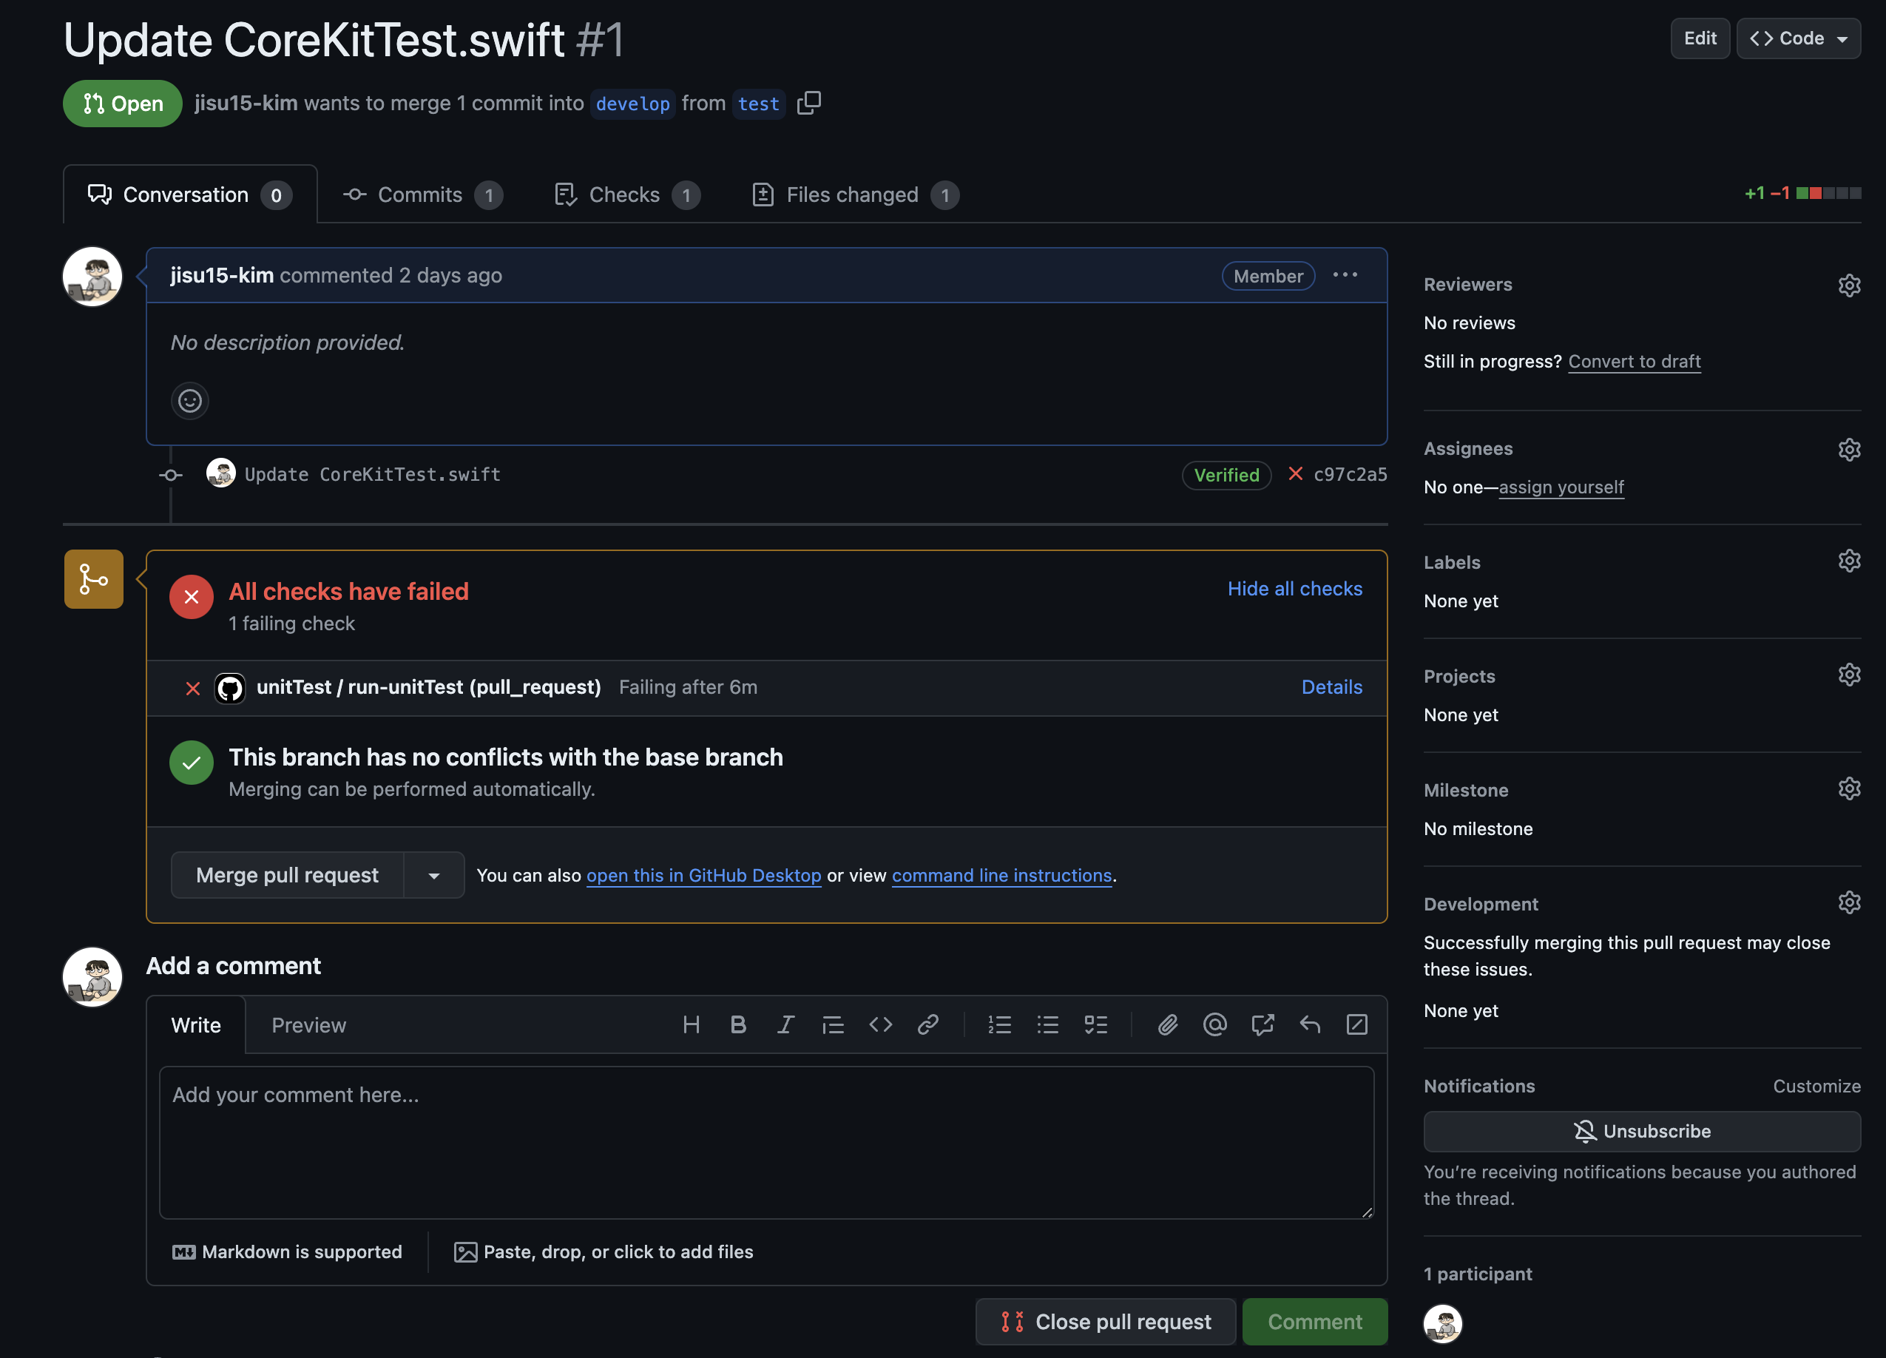This screenshot has height=1358, width=1886.
Task: Insert a link via toolbar icon
Action: pyautogui.click(x=928, y=1024)
